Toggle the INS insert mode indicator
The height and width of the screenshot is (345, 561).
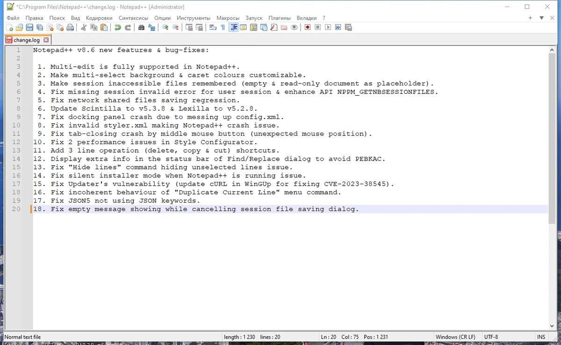point(541,337)
